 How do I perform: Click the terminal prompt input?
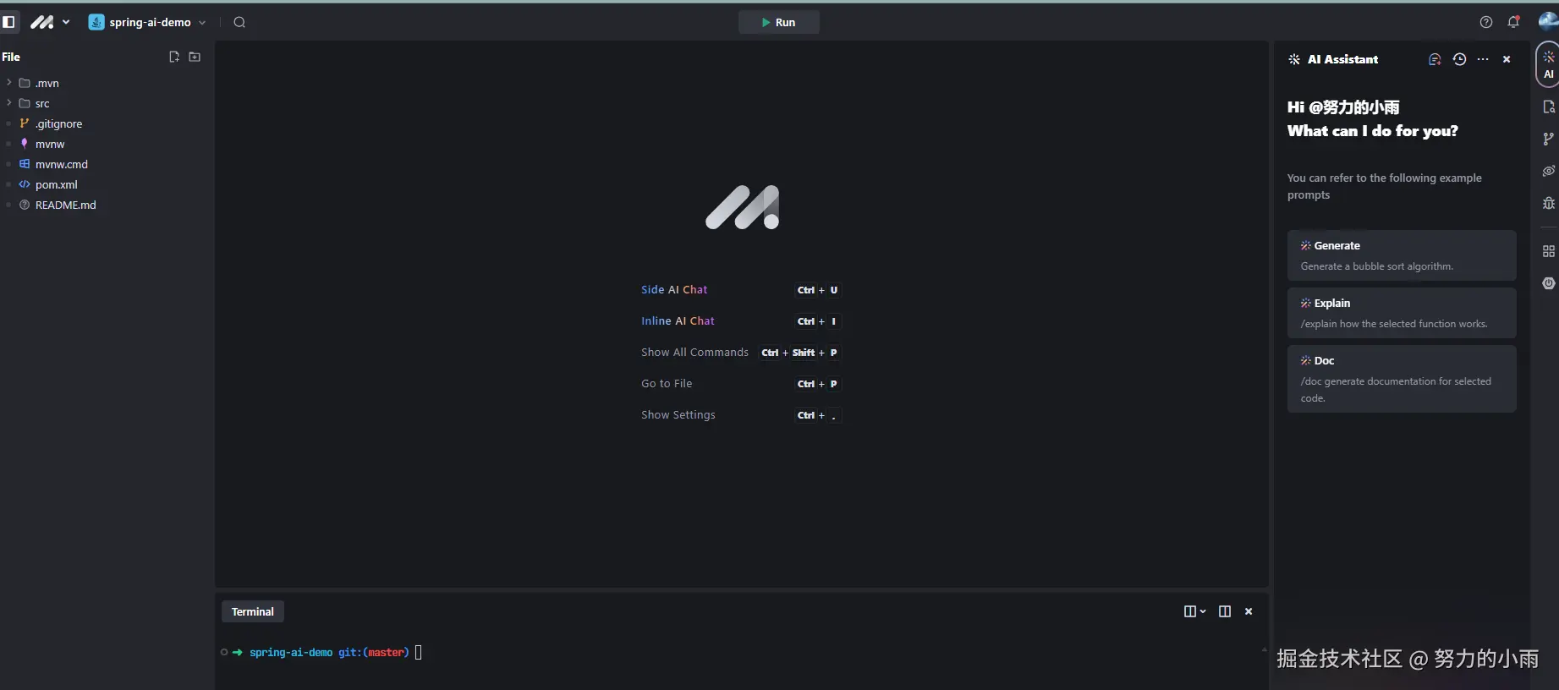[x=418, y=652]
